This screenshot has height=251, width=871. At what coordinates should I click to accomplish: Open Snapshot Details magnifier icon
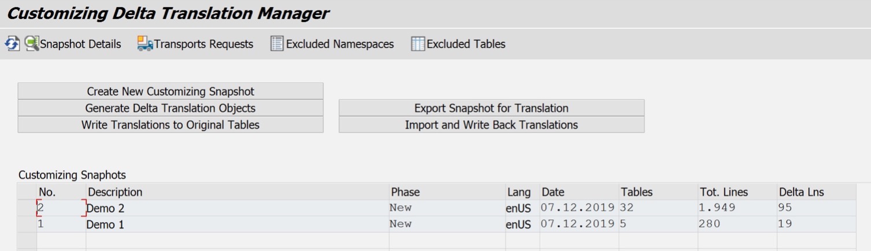tap(31, 43)
